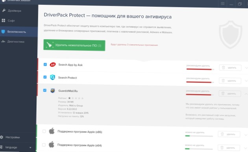
Task: Click the Search Protect name text
Action: pos(68,78)
